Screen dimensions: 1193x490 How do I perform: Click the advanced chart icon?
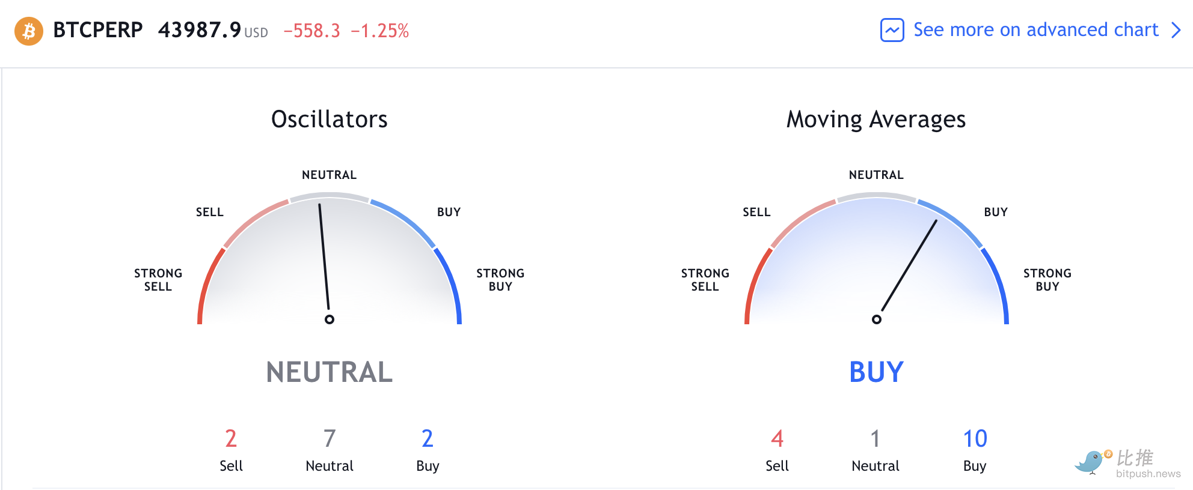tap(892, 30)
